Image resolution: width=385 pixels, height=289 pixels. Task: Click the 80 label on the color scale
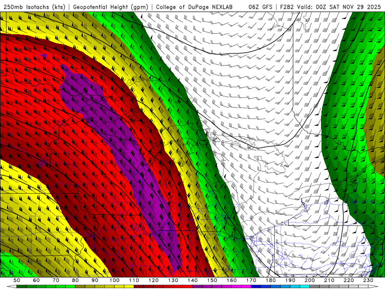pos(76,280)
